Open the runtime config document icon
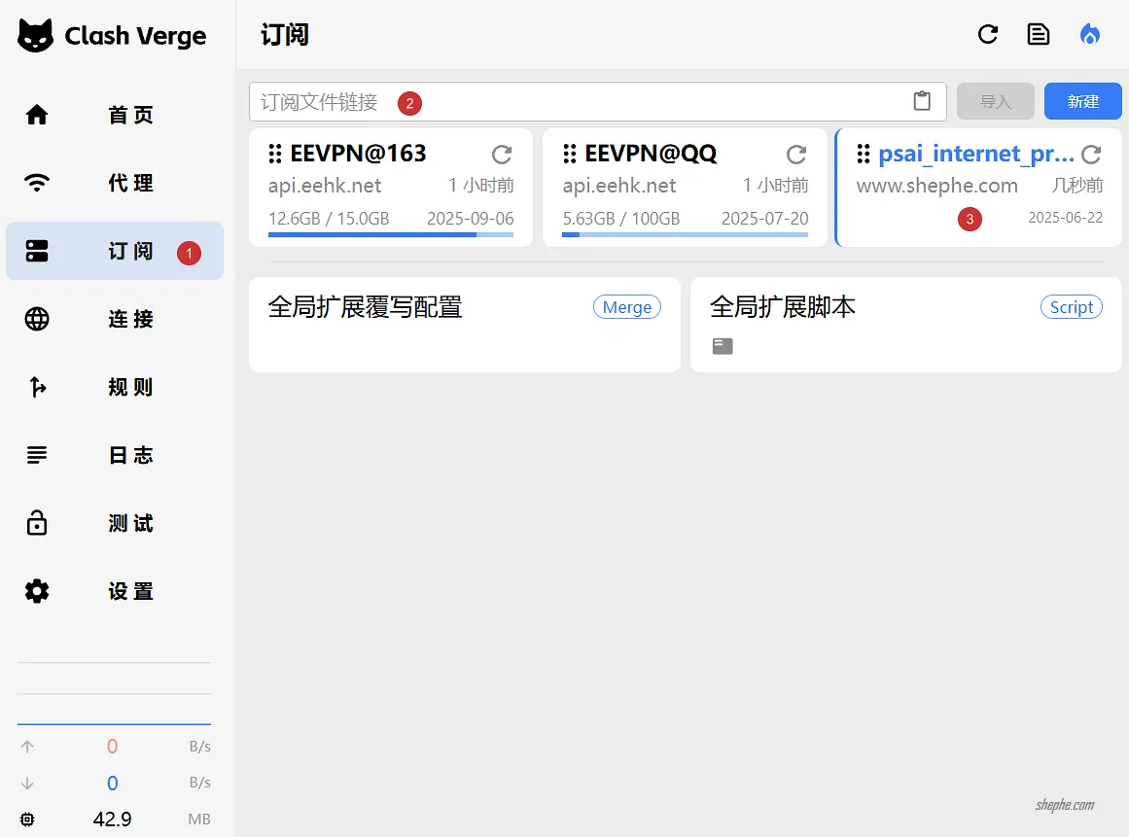 click(1039, 35)
